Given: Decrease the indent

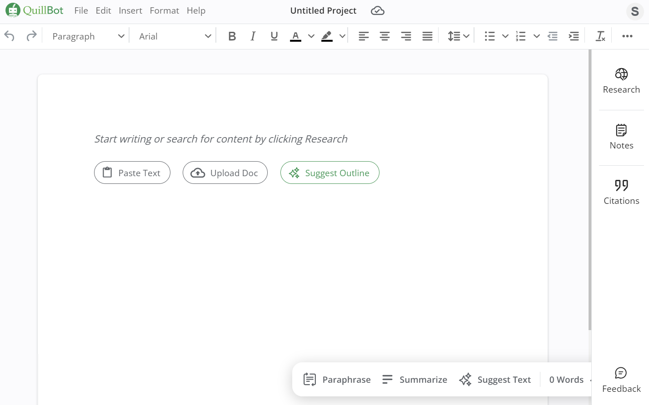Looking at the screenshot, I should (553, 36).
